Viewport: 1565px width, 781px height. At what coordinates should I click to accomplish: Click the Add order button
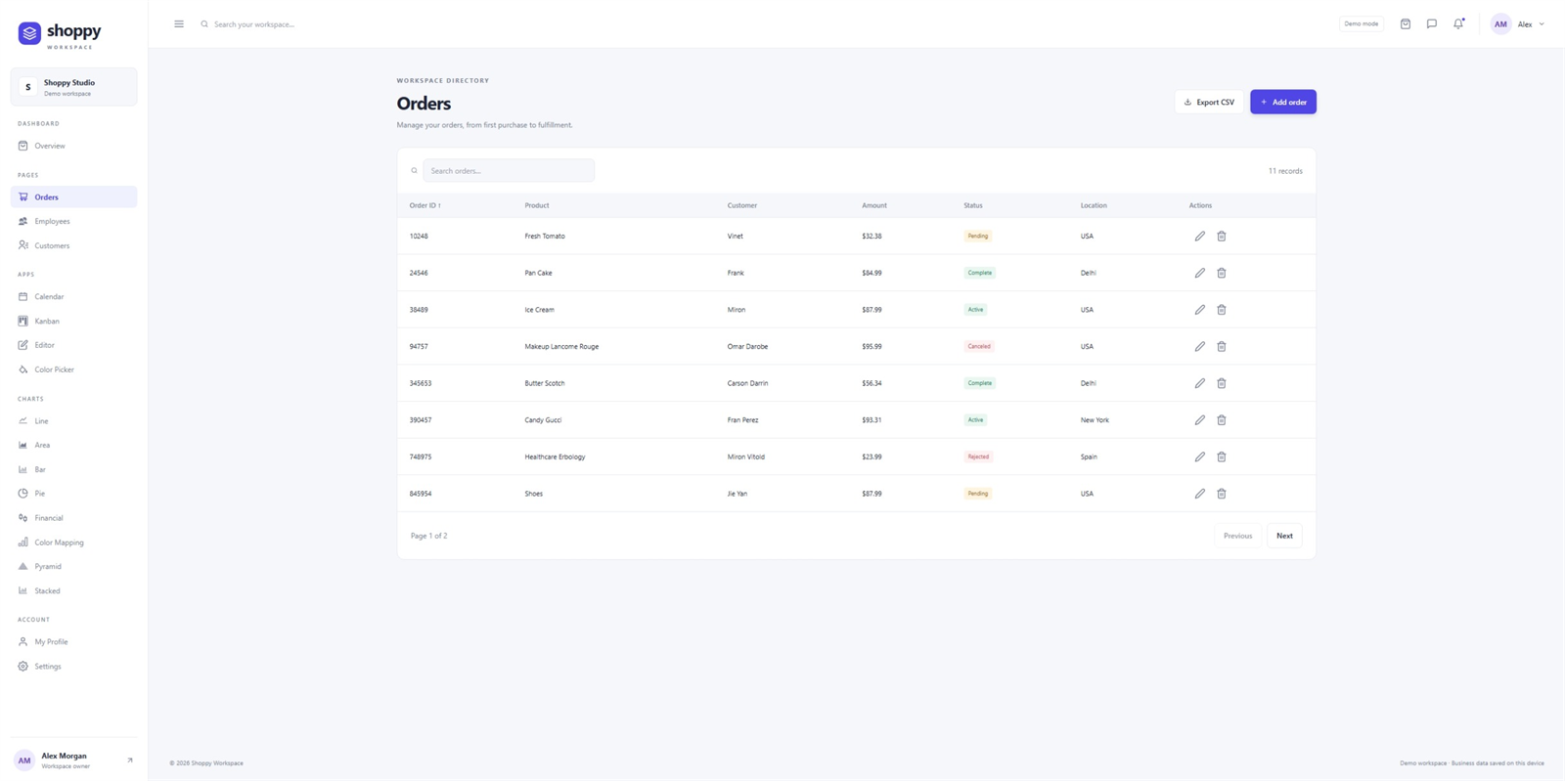1283,102
